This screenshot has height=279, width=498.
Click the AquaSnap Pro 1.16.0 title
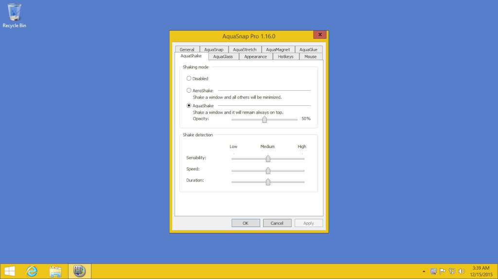[x=249, y=36]
